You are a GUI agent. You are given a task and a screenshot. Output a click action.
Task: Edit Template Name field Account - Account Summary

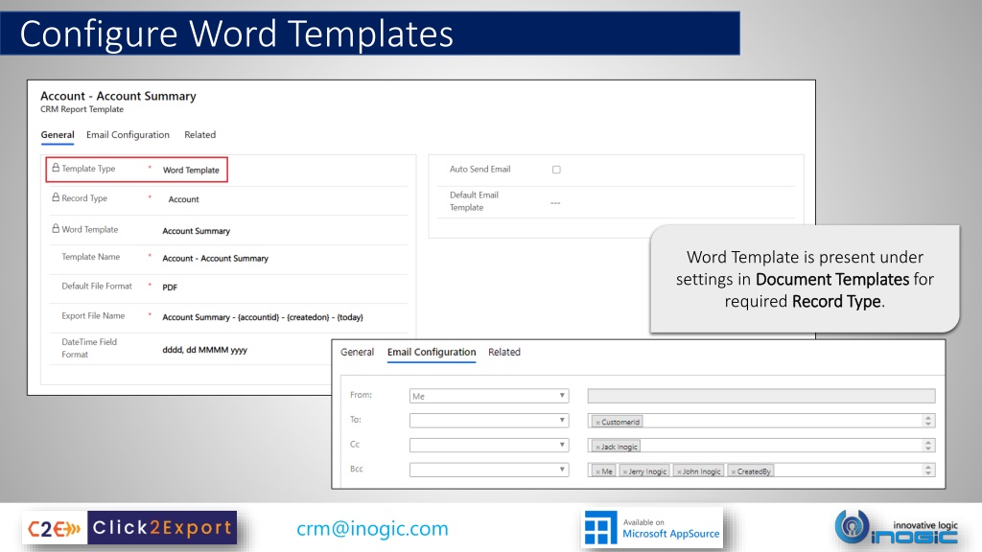[216, 258]
